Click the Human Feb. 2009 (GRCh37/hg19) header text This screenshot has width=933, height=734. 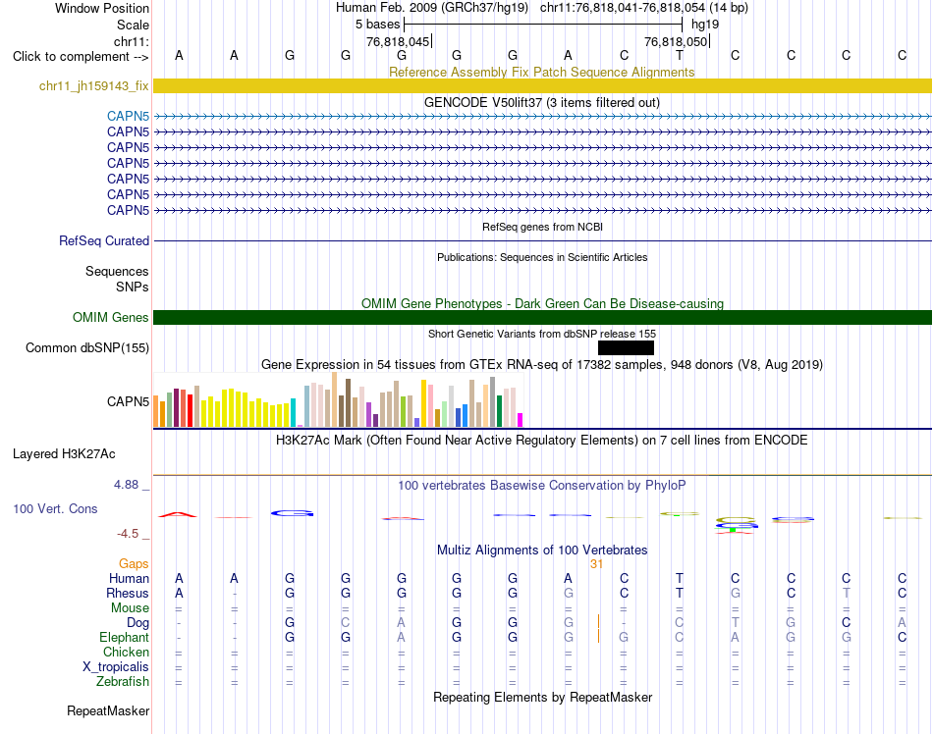click(x=432, y=8)
